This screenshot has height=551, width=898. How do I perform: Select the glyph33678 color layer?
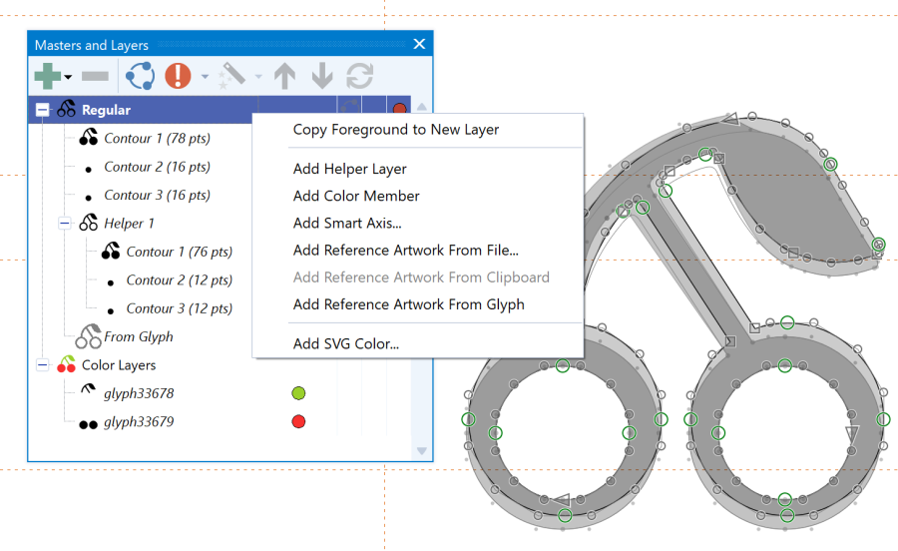click(139, 393)
